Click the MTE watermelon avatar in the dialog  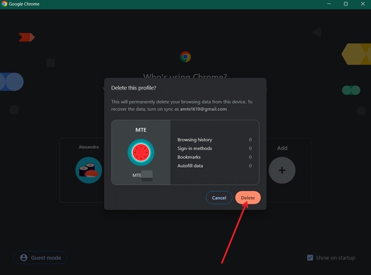141,151
